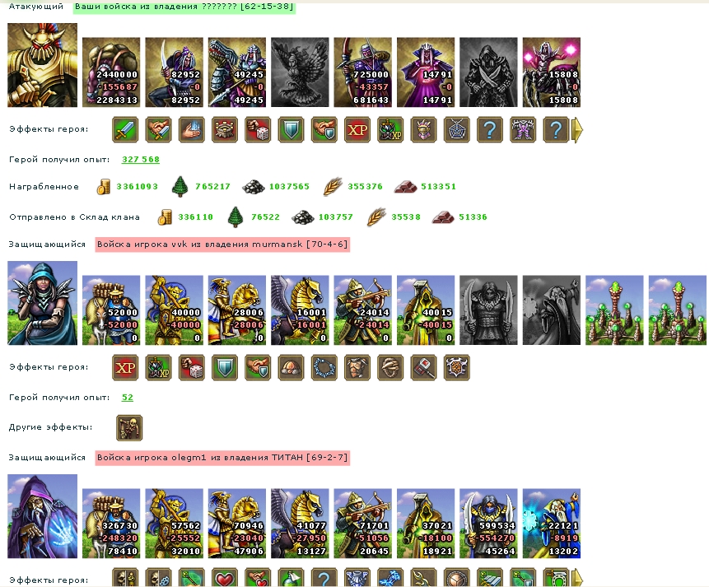This screenshot has width=709, height=587.
Task: Click the first blue question mark effect icon
Action: coord(490,130)
